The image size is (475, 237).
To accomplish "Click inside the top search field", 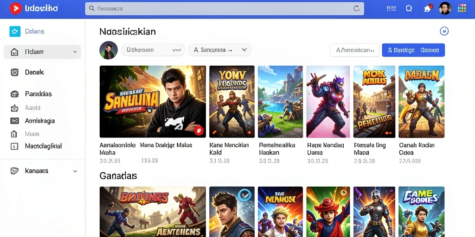I will 225,9.
